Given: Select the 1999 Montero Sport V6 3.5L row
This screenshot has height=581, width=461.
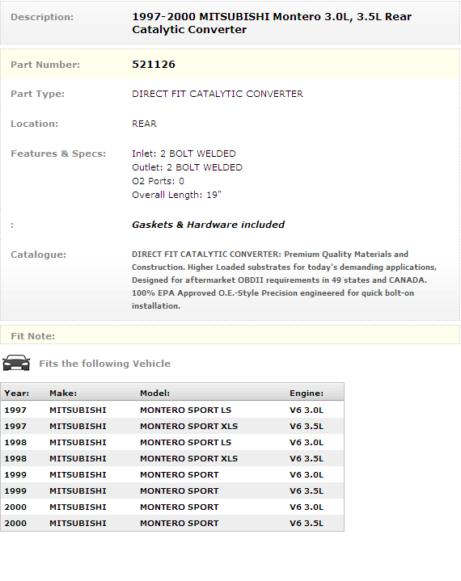Looking at the screenshot, I should 172,491.
